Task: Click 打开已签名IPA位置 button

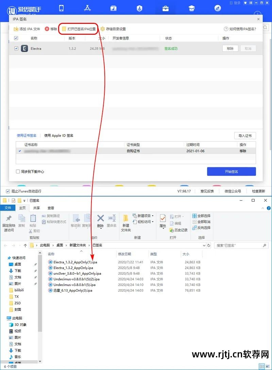Action: [79, 29]
